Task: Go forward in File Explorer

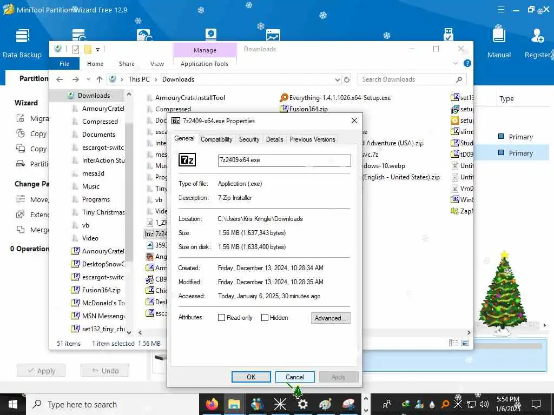Action: [75, 79]
